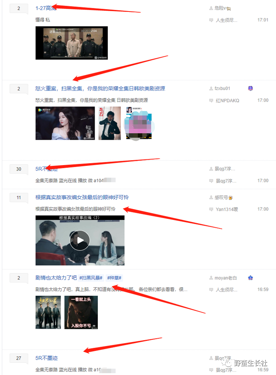
Task: Click the reply icon beside Yan1314暖
Action: (x=211, y=209)
